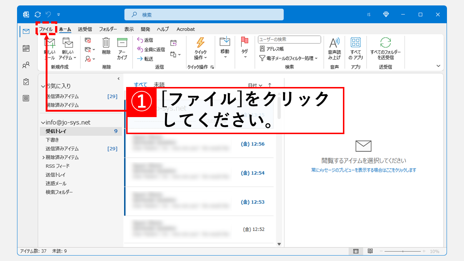
Task: Open the People contacts view in sidebar
Action: 26,65
